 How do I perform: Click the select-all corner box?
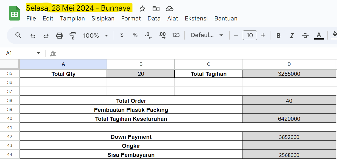[10, 64]
